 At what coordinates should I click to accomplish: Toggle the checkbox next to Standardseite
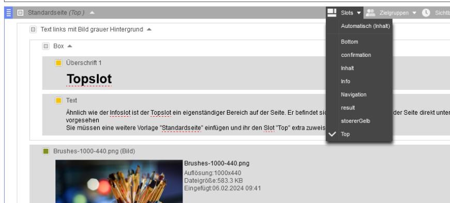point(20,12)
